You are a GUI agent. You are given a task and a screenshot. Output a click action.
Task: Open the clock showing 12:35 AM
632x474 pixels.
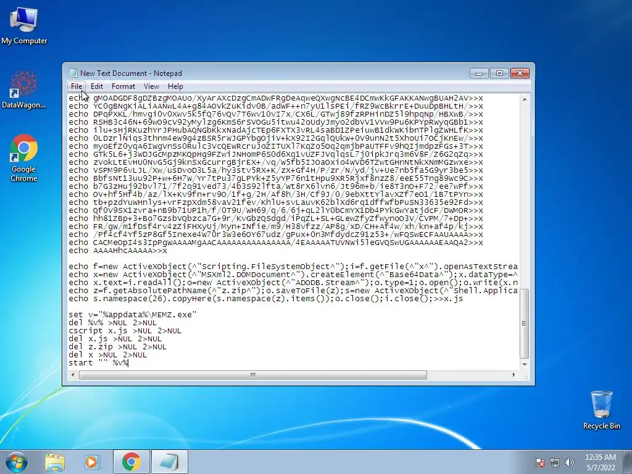(x=601, y=462)
